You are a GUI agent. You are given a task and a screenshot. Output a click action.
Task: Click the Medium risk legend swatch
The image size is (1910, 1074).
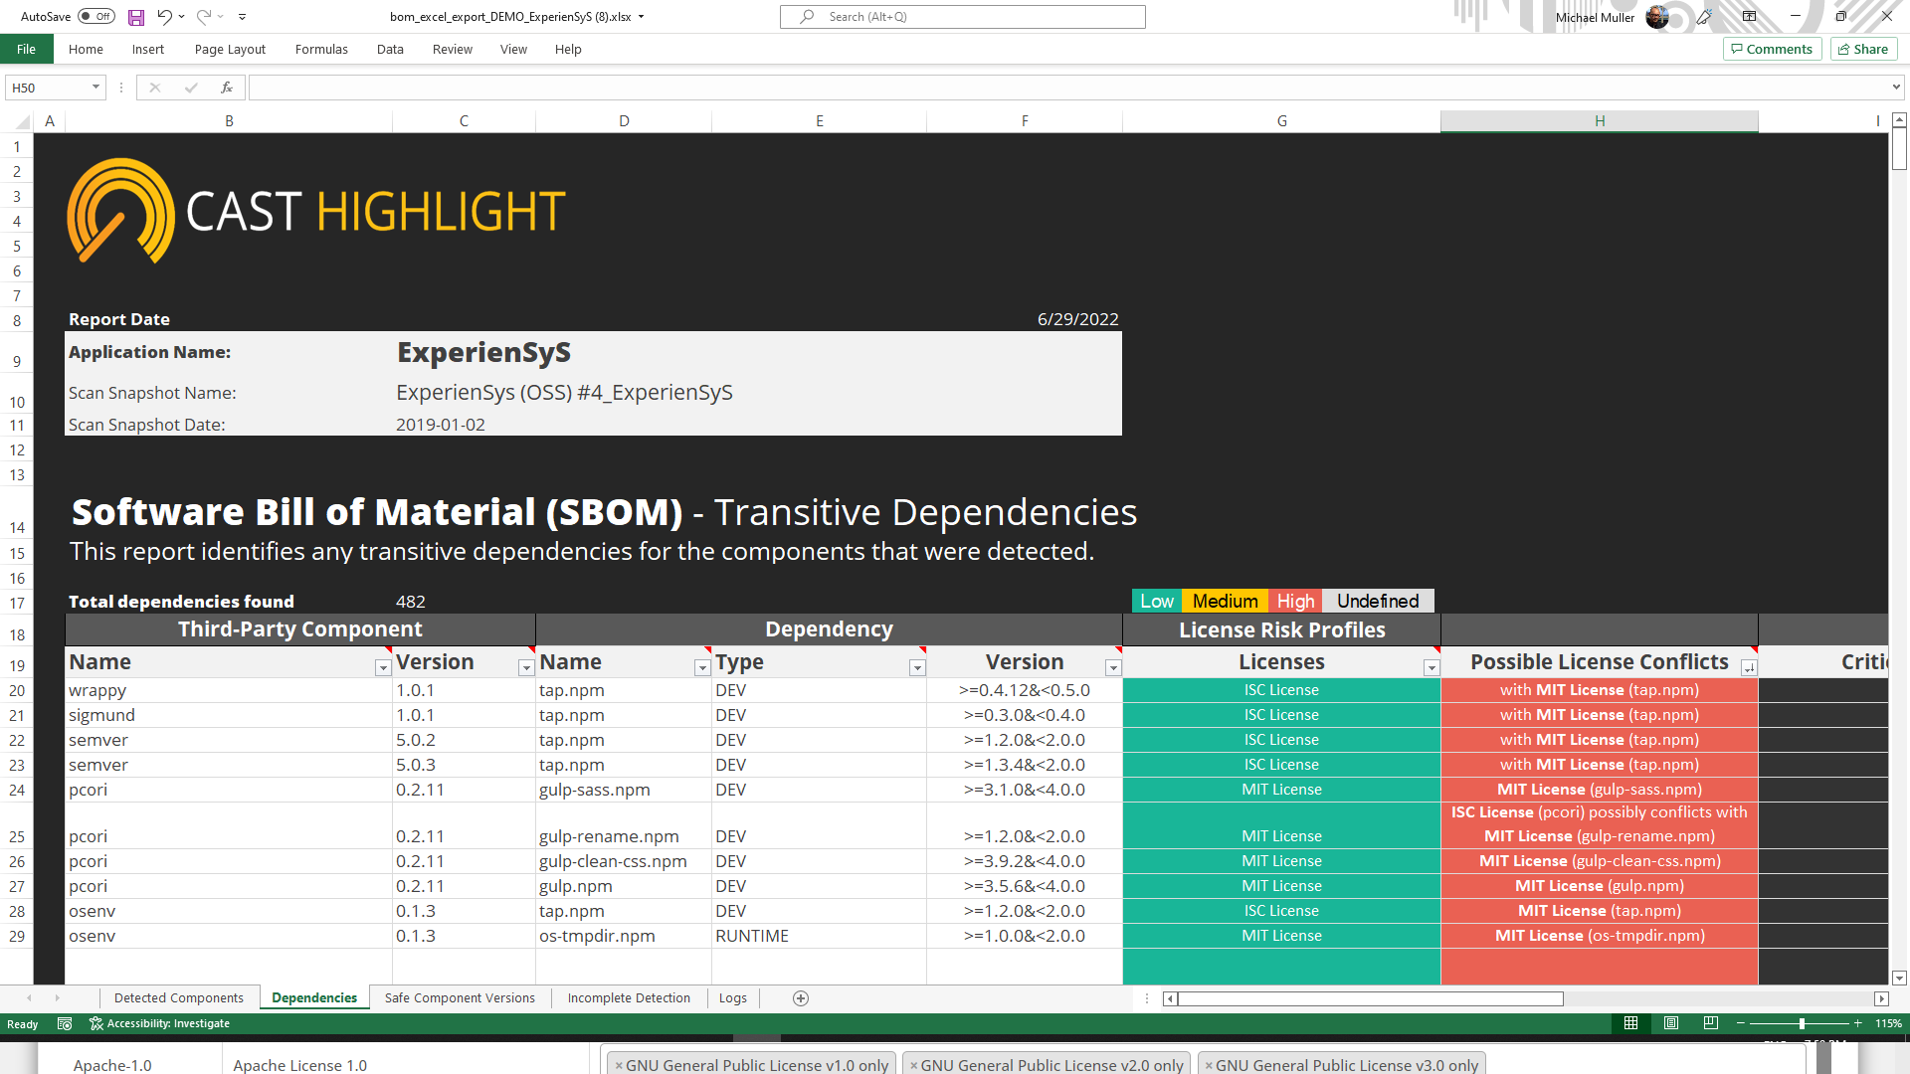[x=1226, y=601]
